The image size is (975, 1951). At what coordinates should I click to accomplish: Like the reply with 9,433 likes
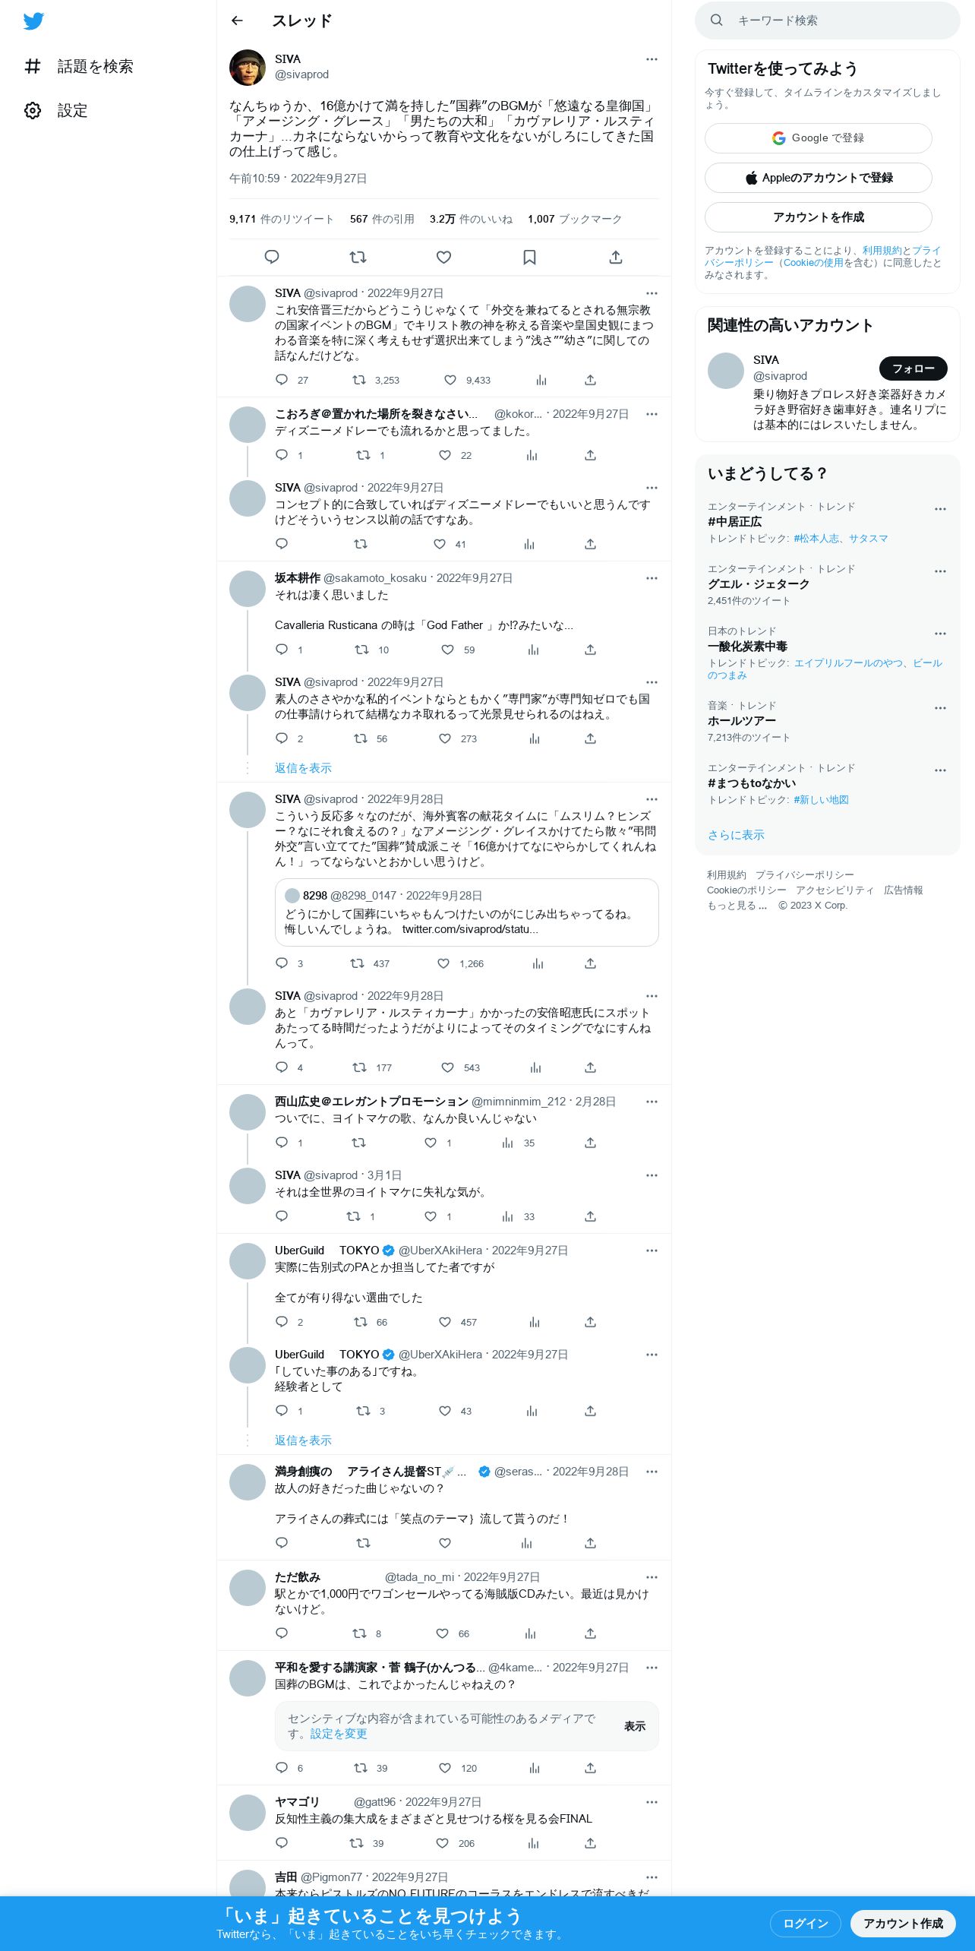(450, 380)
